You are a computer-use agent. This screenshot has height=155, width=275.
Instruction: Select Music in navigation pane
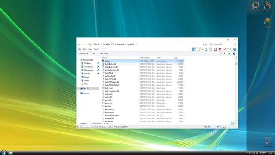tap(86, 77)
